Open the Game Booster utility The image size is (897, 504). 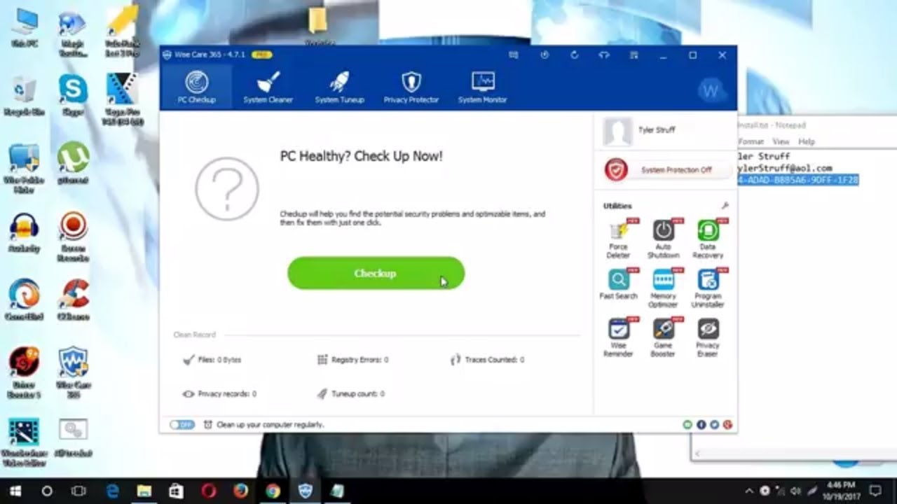pyautogui.click(x=663, y=337)
